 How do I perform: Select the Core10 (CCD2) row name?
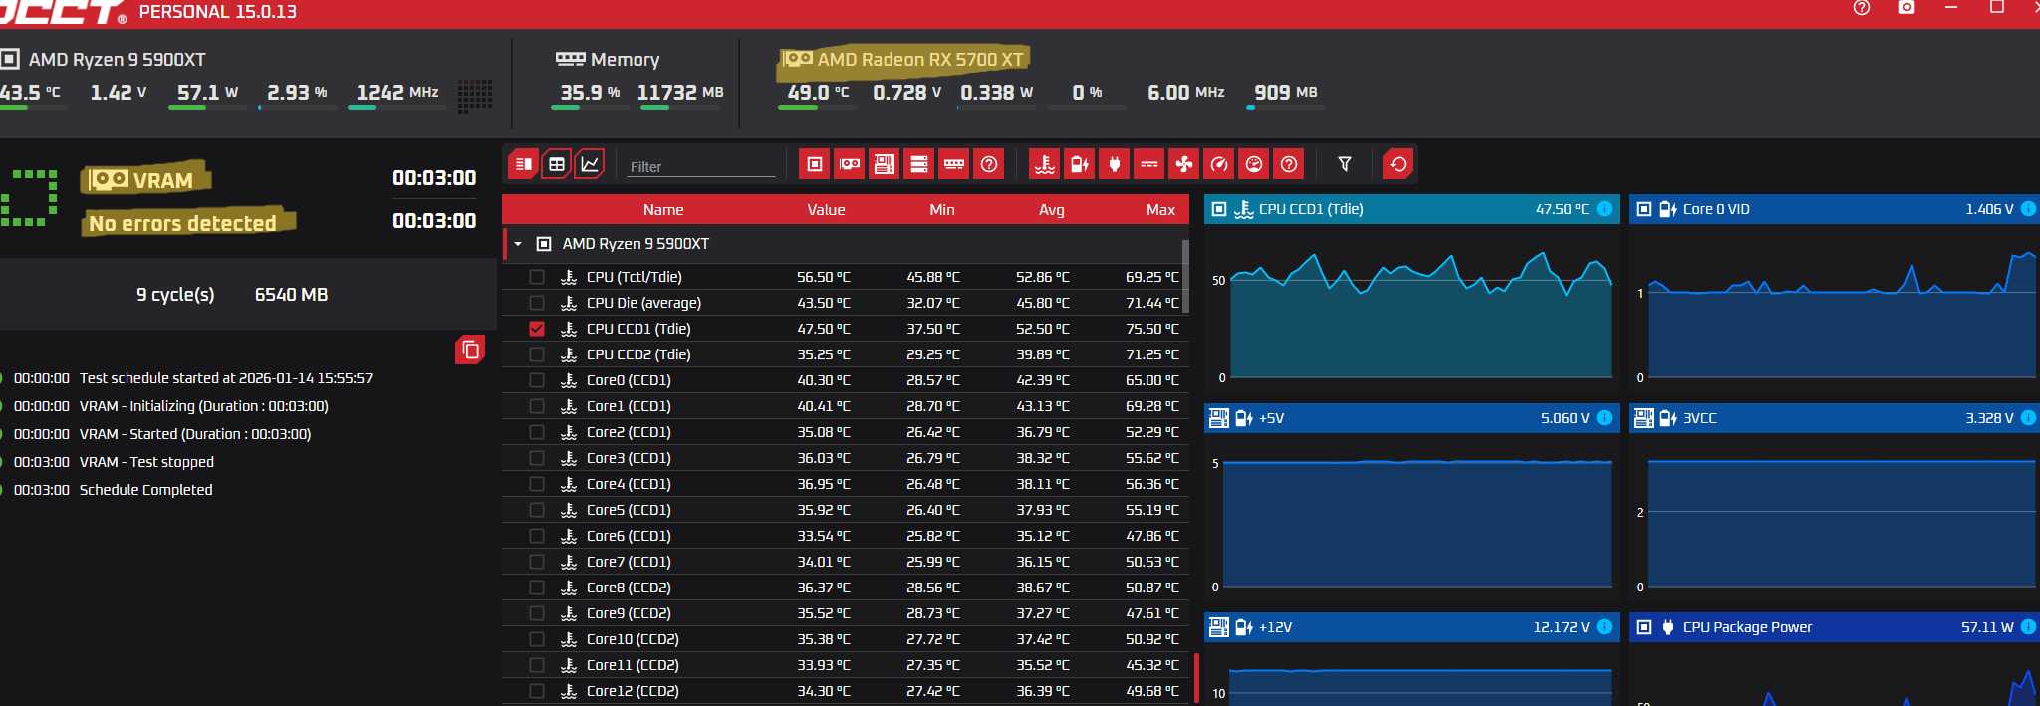pyautogui.click(x=633, y=639)
